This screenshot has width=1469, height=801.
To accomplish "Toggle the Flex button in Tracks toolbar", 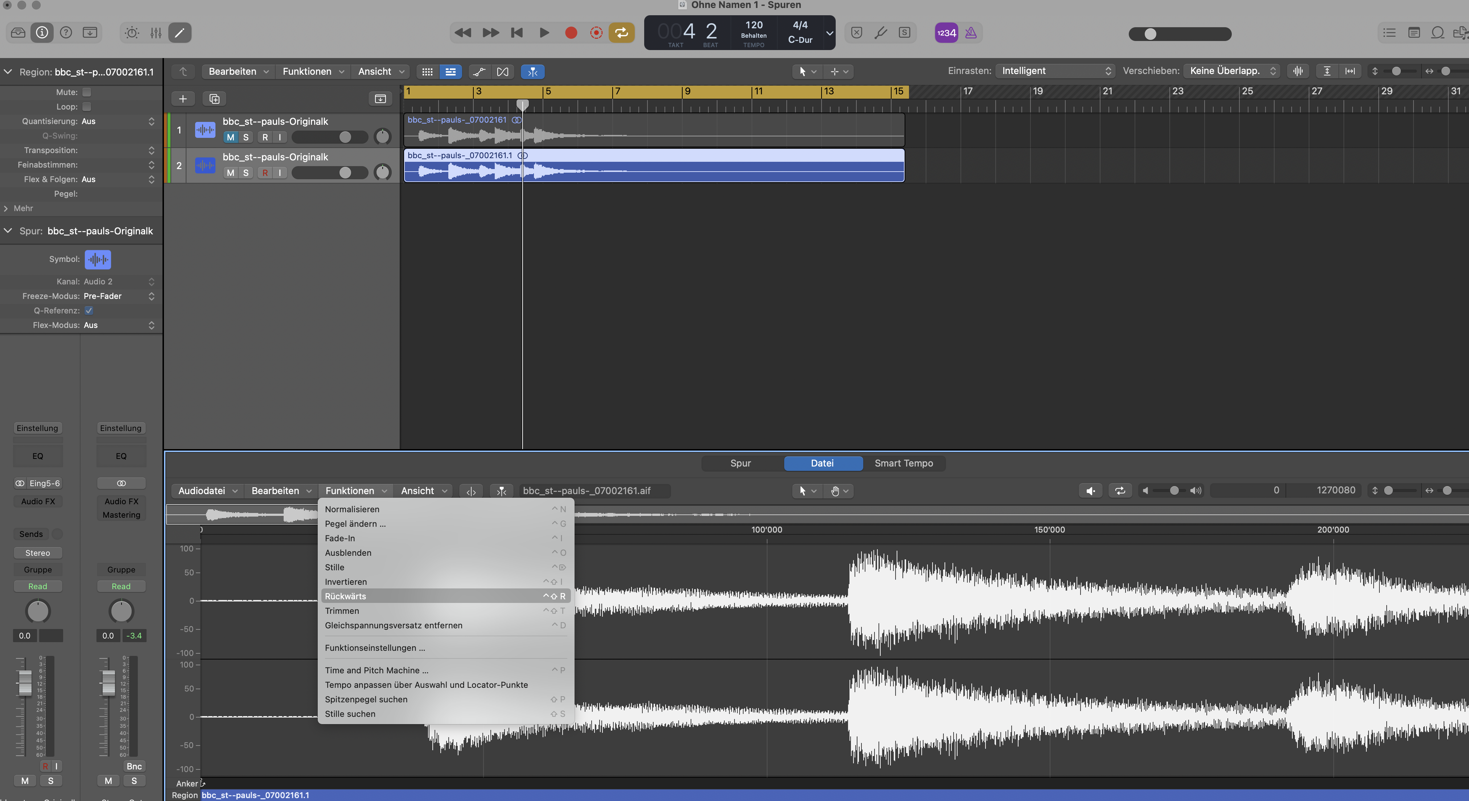I will point(502,71).
